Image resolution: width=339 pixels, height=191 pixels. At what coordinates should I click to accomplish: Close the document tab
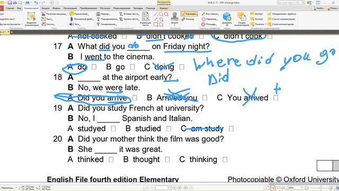(8, 32)
